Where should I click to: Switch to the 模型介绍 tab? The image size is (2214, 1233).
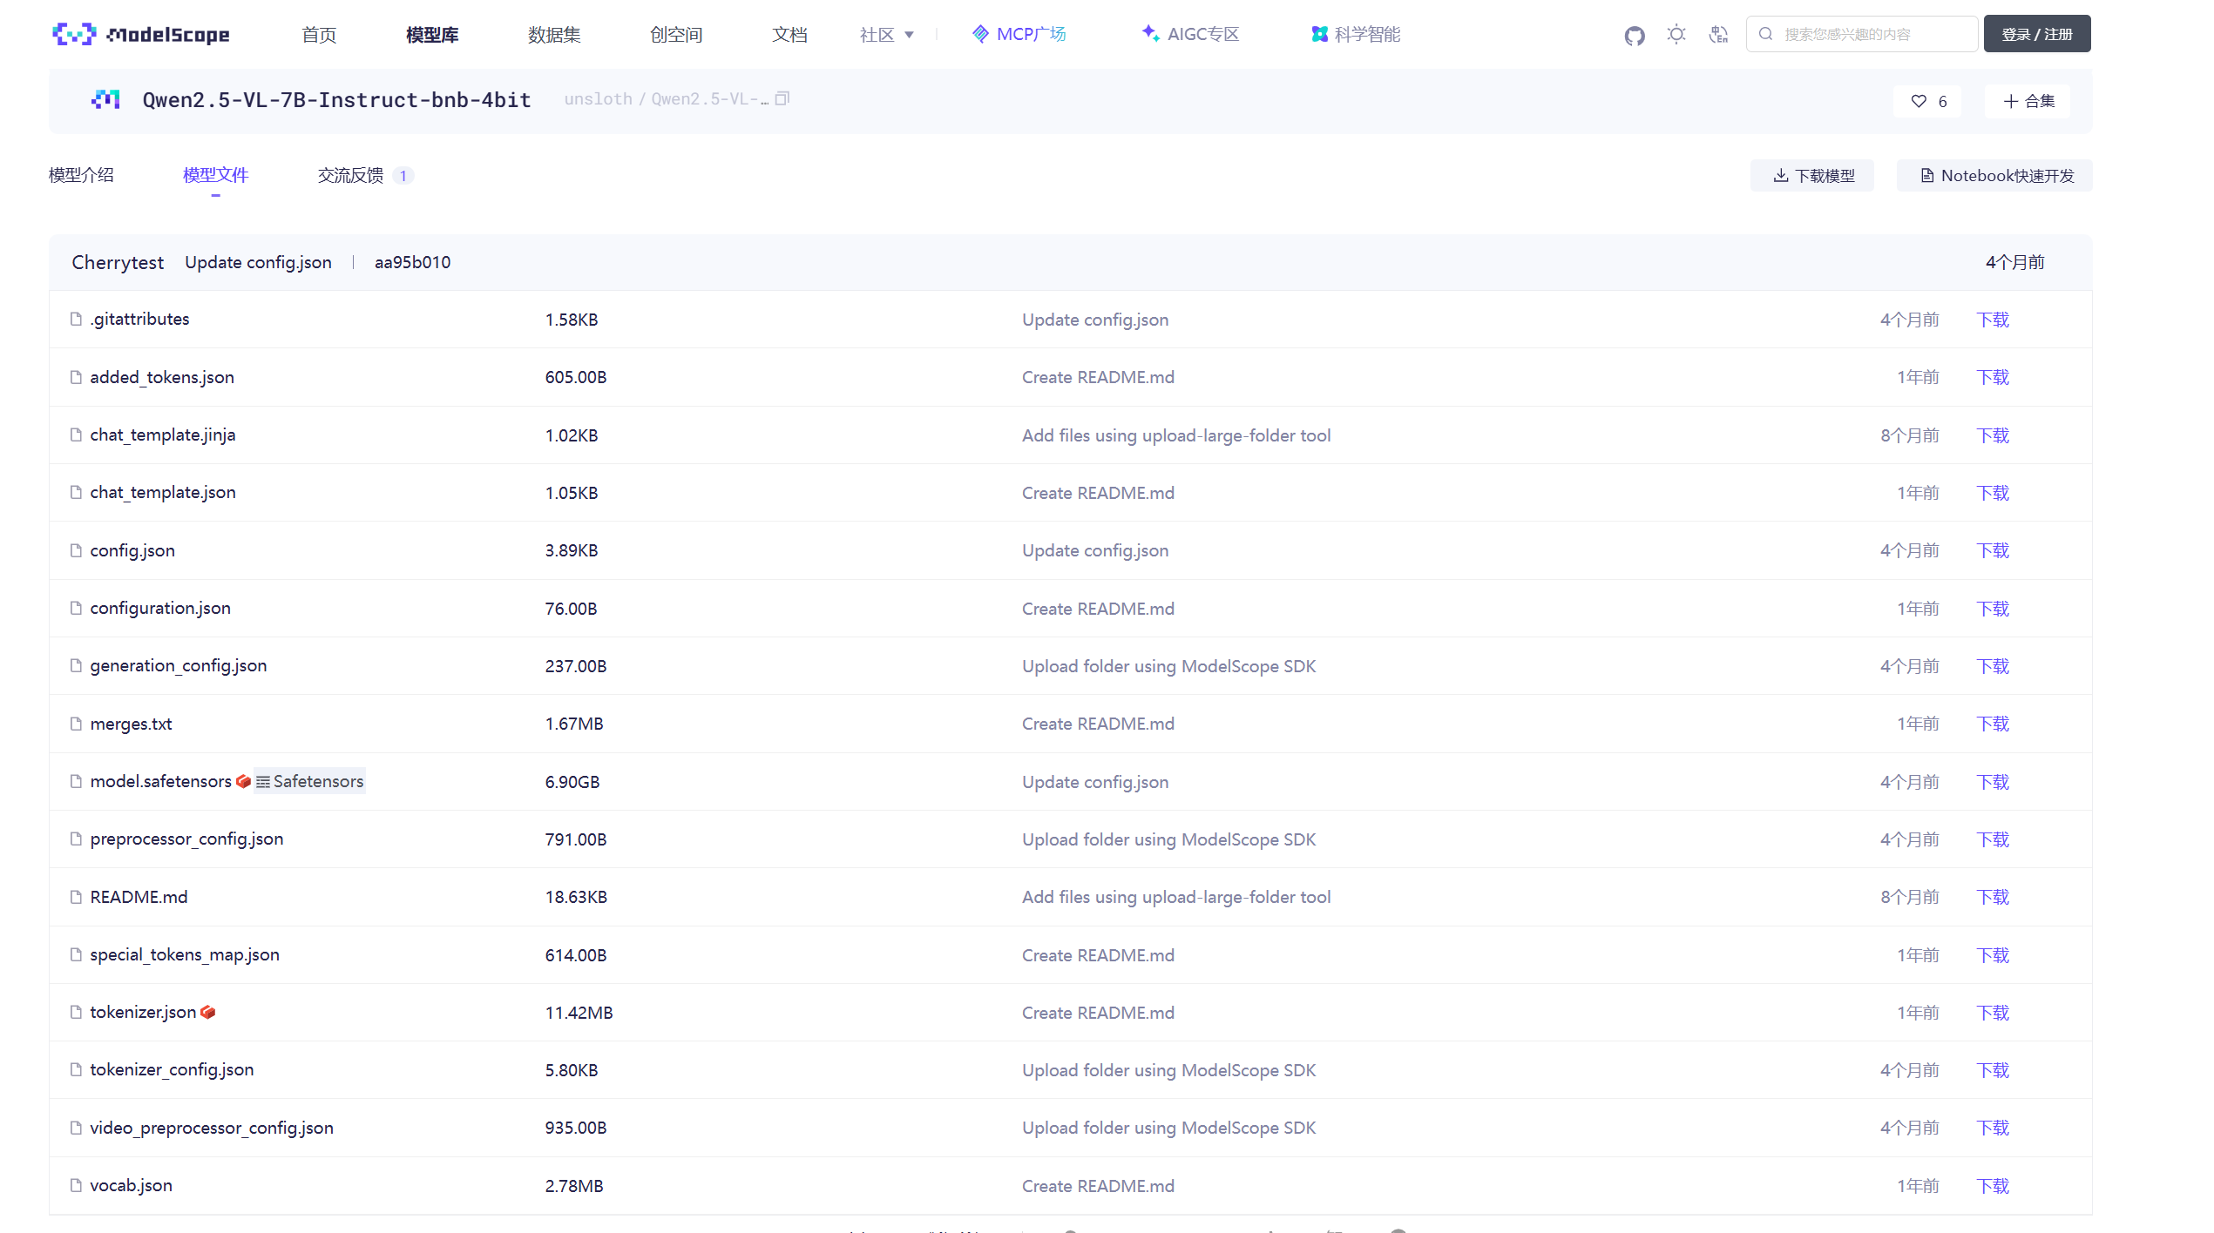[x=81, y=175]
